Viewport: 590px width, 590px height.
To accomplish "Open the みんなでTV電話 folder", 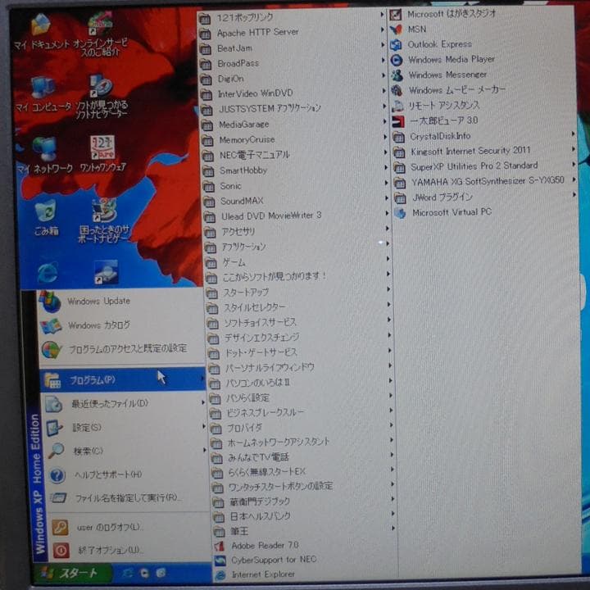I will pos(302,457).
